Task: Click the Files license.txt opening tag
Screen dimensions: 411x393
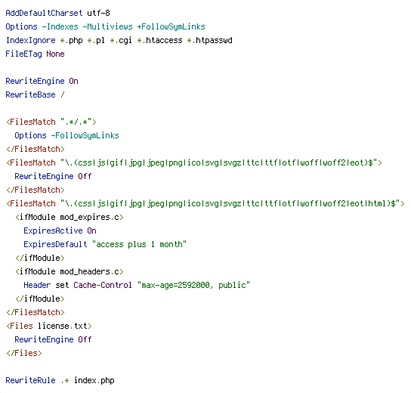Action: (49, 326)
